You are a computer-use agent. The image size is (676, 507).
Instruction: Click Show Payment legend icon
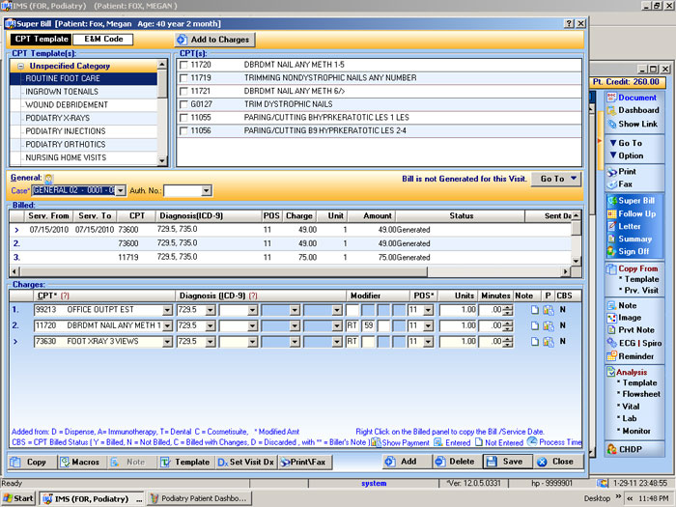(x=376, y=442)
